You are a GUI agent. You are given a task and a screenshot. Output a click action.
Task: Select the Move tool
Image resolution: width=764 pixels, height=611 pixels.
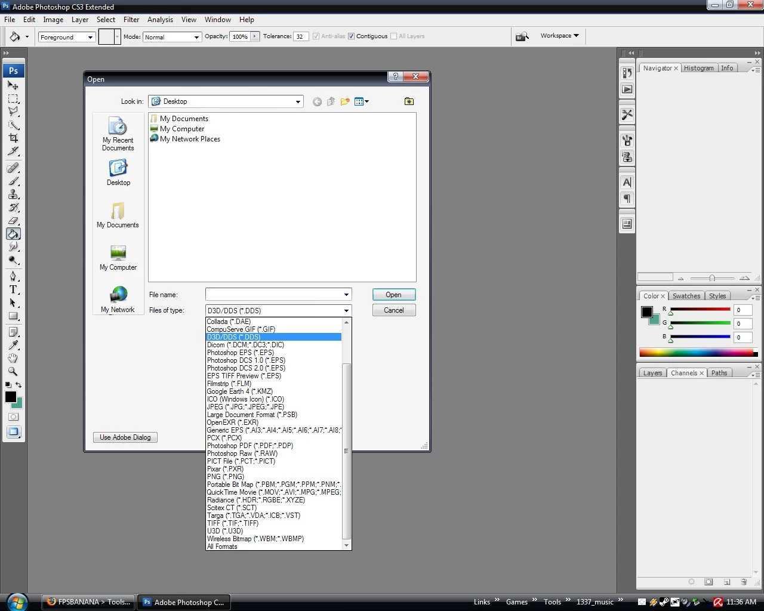(13, 86)
